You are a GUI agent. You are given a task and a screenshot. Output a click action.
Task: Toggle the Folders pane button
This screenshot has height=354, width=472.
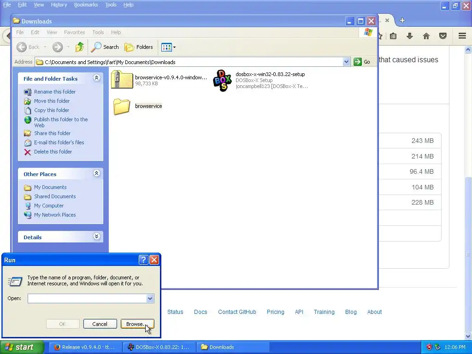coord(139,47)
